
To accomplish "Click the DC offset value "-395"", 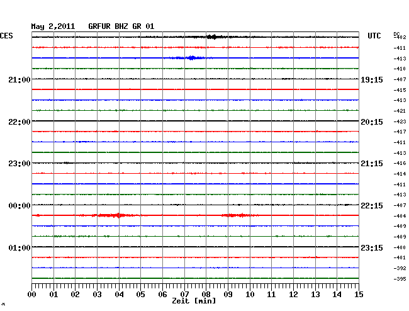I will tap(400, 279).
